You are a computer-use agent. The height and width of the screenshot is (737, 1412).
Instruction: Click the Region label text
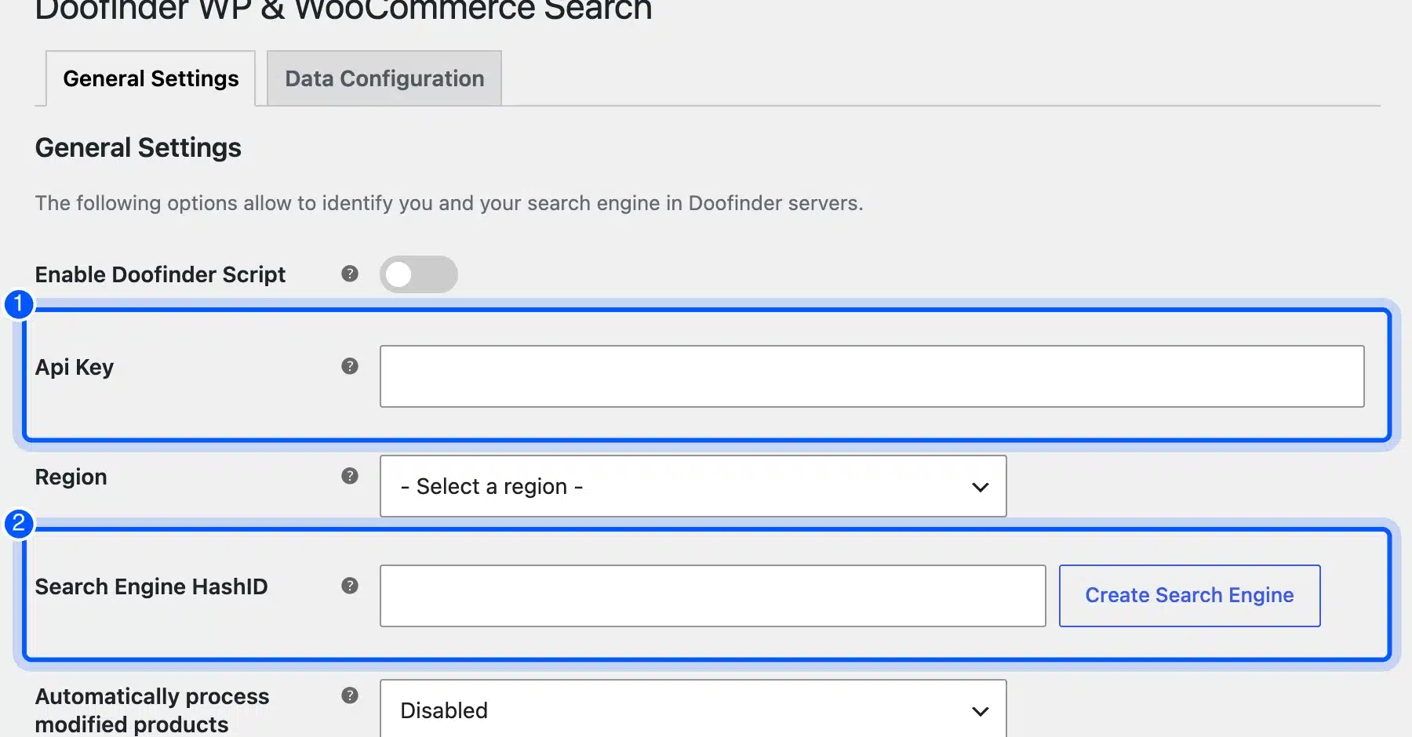[71, 477]
